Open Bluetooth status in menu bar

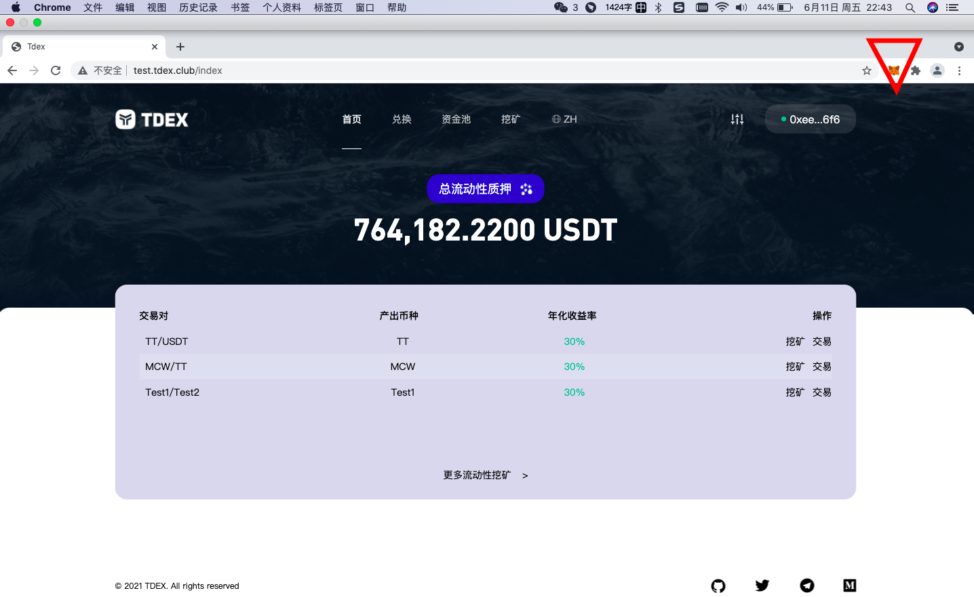point(658,7)
